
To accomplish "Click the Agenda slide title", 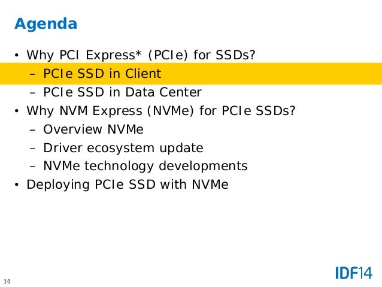I will pyautogui.click(x=46, y=24).
